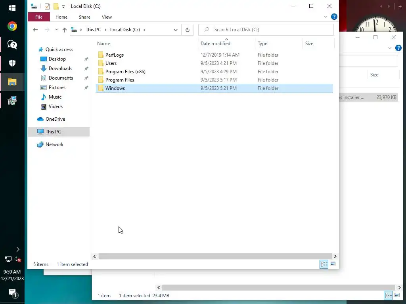Open Music in the navigation pane
406x304 pixels.
click(55, 97)
